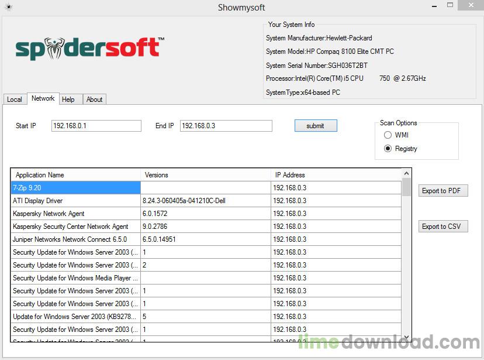This screenshot has width=484, height=360.
Task: Close the Showmysoft window
Action: click(471, 5)
